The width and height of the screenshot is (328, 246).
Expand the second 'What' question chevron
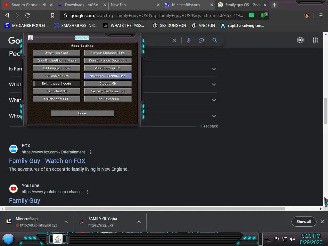click(x=214, y=100)
